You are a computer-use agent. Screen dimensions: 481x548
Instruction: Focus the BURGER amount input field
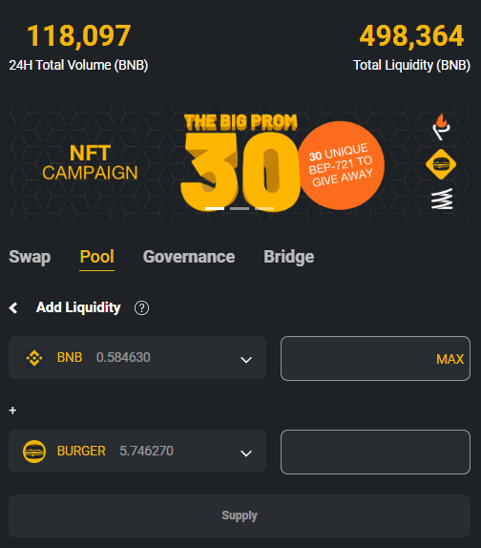[x=375, y=452]
